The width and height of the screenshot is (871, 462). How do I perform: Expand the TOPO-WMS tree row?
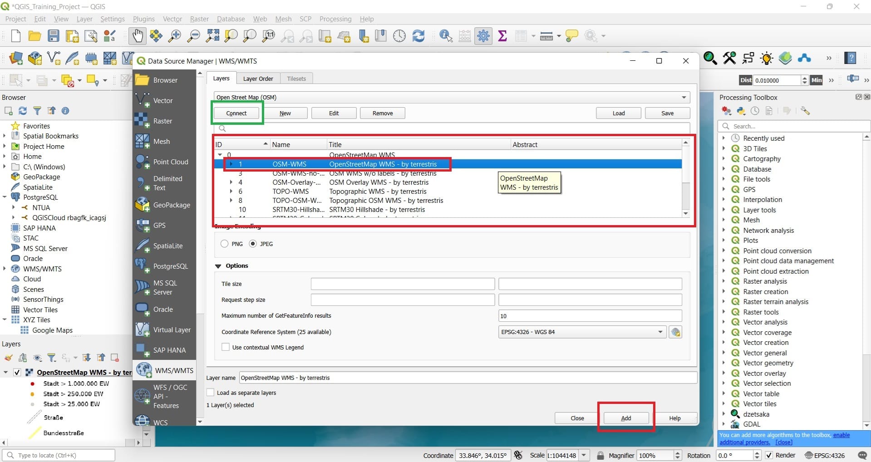tap(231, 192)
